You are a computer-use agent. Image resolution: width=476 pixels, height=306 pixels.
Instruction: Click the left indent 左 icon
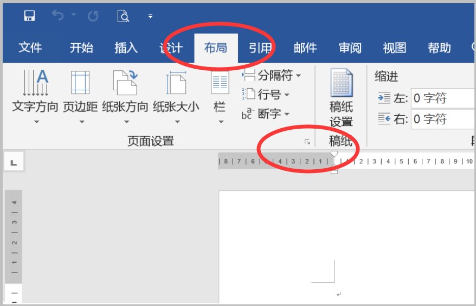click(384, 98)
